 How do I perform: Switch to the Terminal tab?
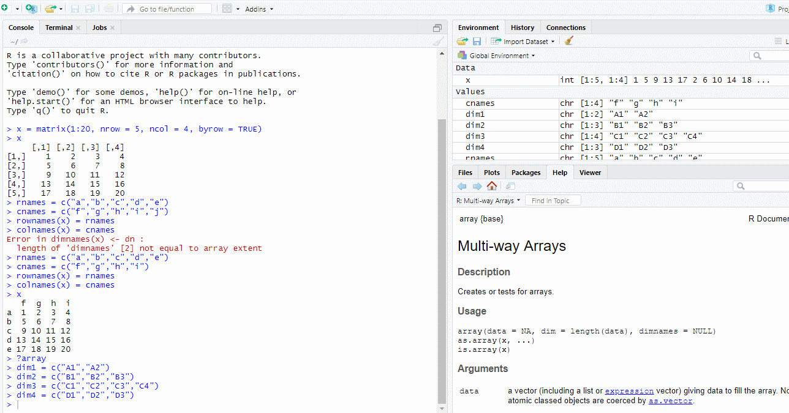point(59,28)
